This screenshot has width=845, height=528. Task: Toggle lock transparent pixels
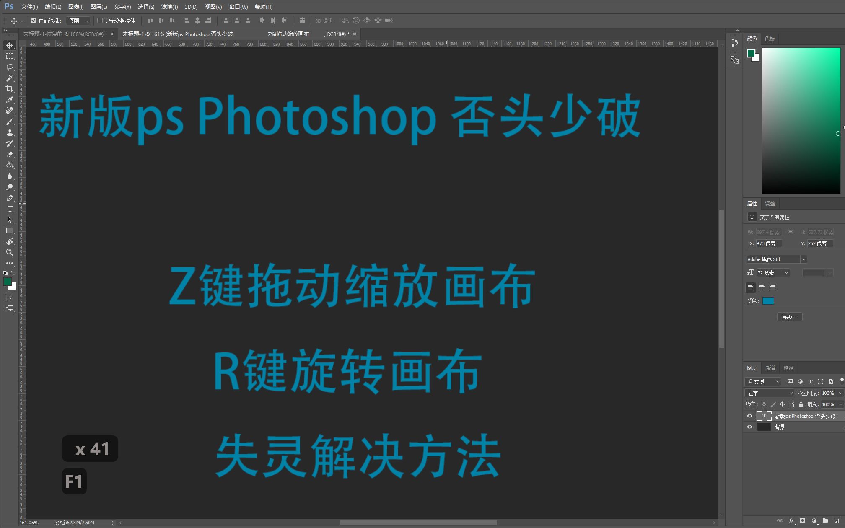pyautogui.click(x=764, y=404)
